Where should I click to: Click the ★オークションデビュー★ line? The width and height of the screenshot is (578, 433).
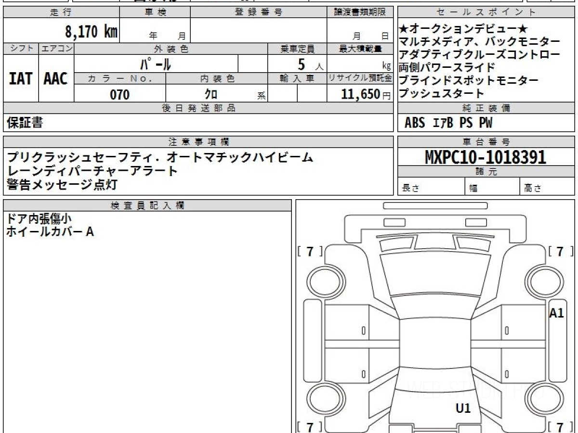tap(464, 29)
